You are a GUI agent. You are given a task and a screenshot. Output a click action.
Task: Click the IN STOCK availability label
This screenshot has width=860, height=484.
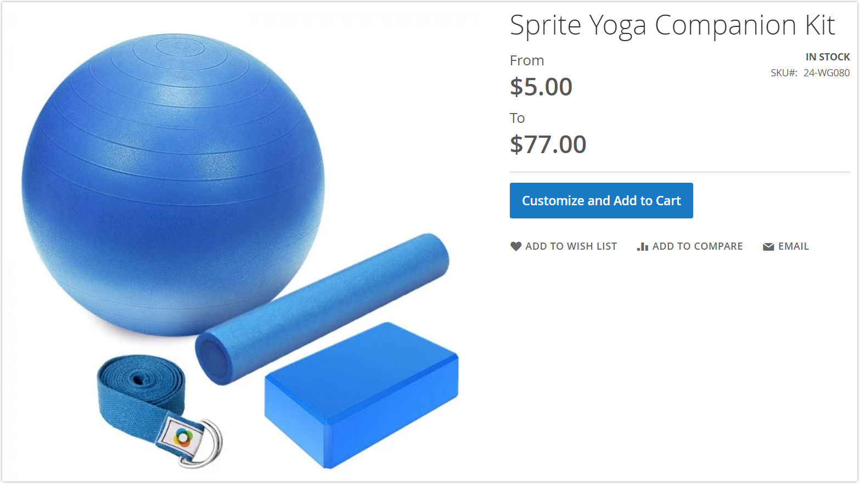(828, 57)
